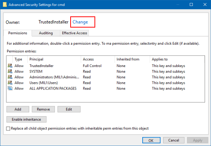
Task: Select the SYSTEM principal entry
Action: click(x=36, y=72)
